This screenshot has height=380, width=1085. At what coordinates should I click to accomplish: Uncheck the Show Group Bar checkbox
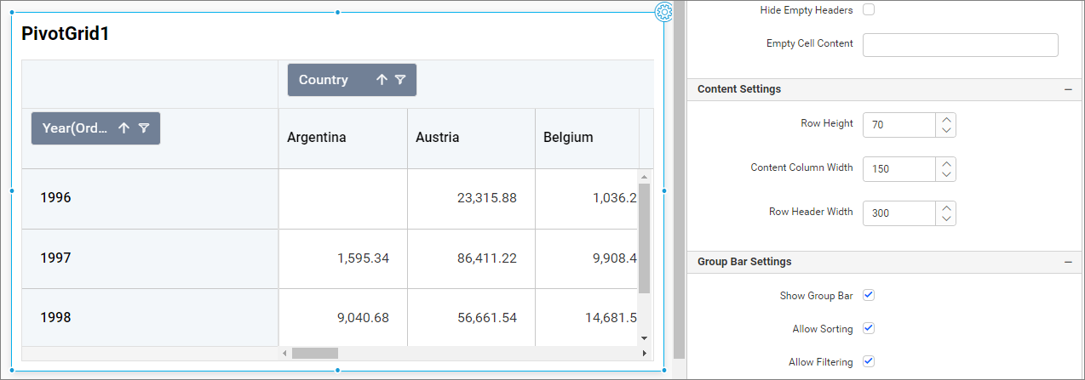point(869,296)
